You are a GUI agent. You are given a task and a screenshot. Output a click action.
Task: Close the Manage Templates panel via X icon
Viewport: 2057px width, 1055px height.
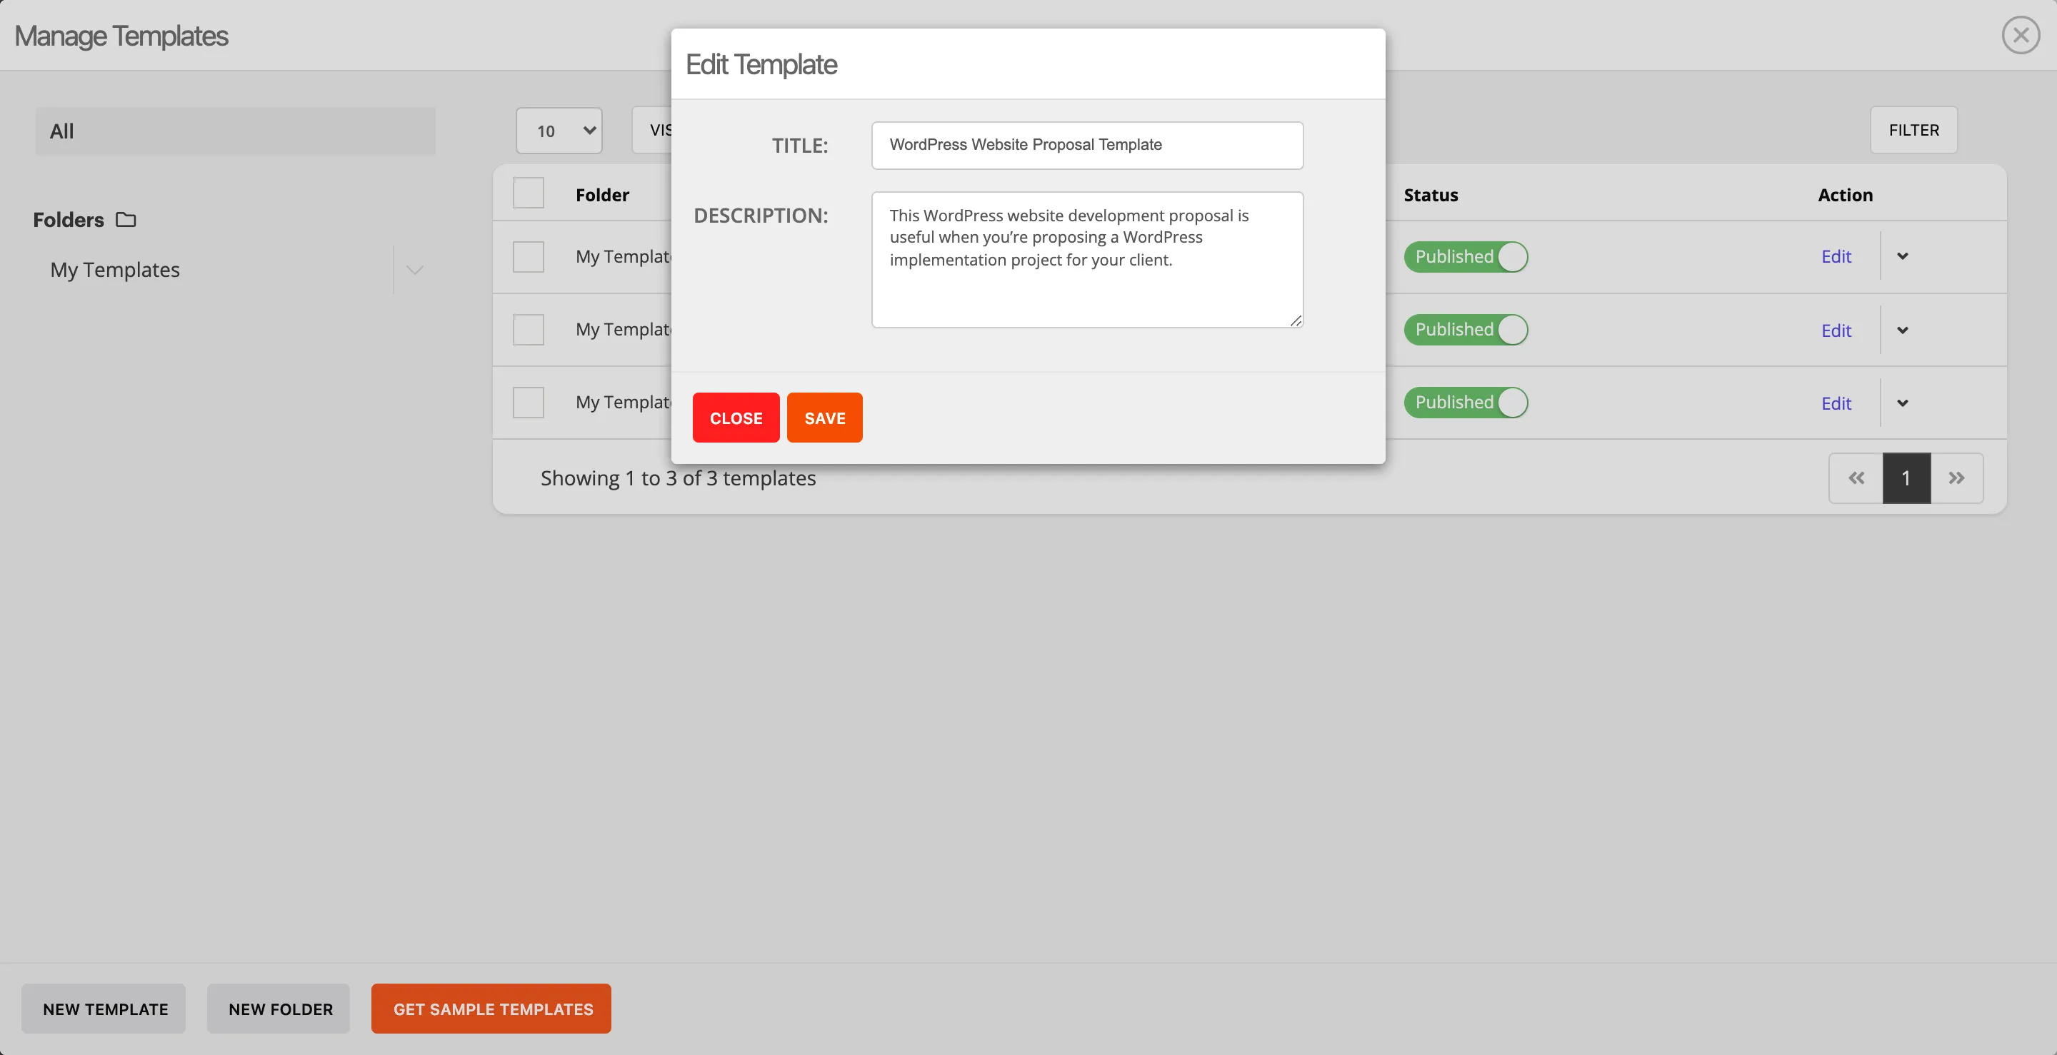[x=2021, y=34]
